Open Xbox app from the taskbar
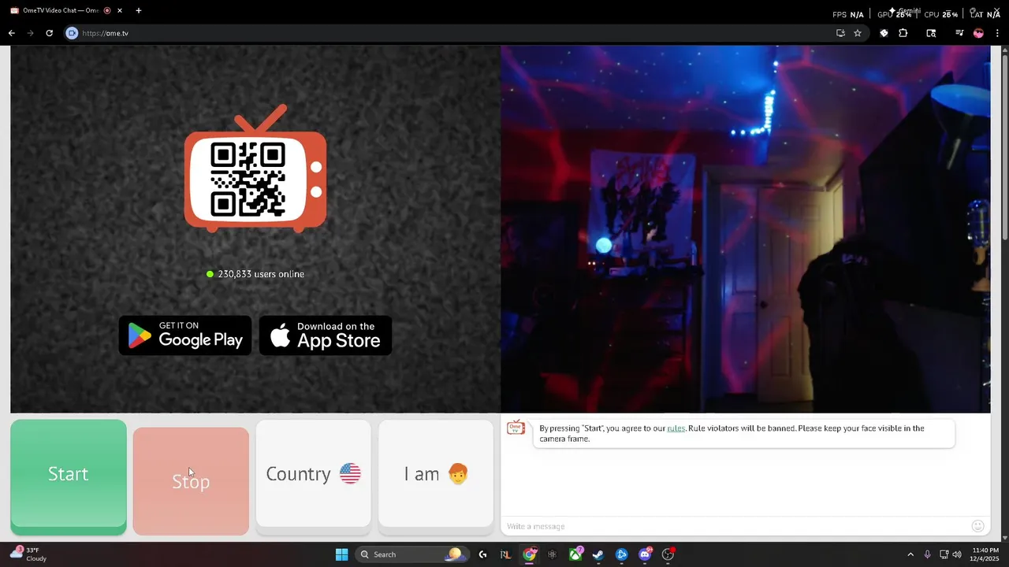This screenshot has height=567, width=1009. click(x=575, y=554)
